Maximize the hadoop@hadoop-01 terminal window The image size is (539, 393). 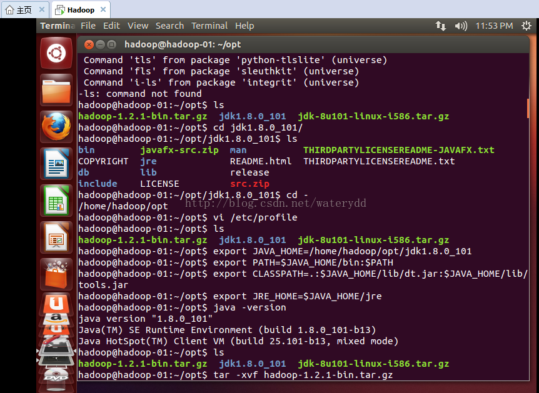click(111, 44)
